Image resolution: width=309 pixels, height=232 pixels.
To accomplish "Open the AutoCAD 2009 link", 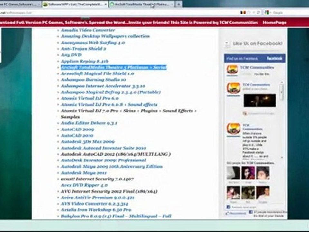I will pyautogui.click(x=77, y=130).
